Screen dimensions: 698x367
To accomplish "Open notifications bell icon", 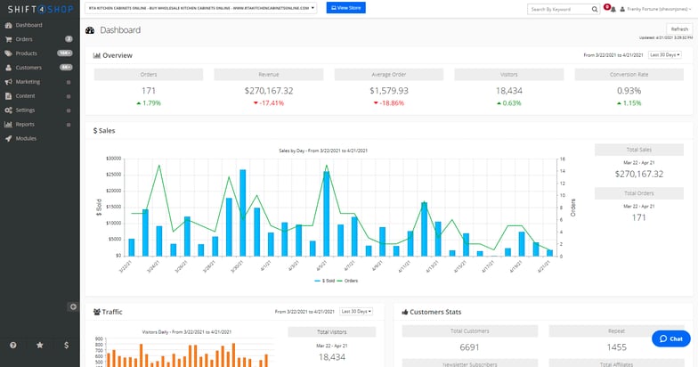I will pyautogui.click(x=613, y=9).
